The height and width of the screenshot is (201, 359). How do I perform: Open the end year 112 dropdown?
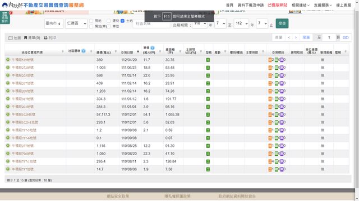[241, 23]
